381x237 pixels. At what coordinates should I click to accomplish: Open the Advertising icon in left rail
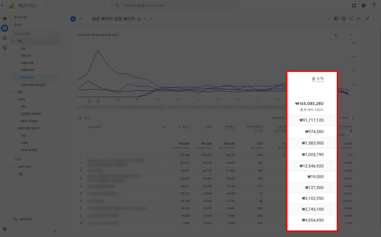click(5, 48)
